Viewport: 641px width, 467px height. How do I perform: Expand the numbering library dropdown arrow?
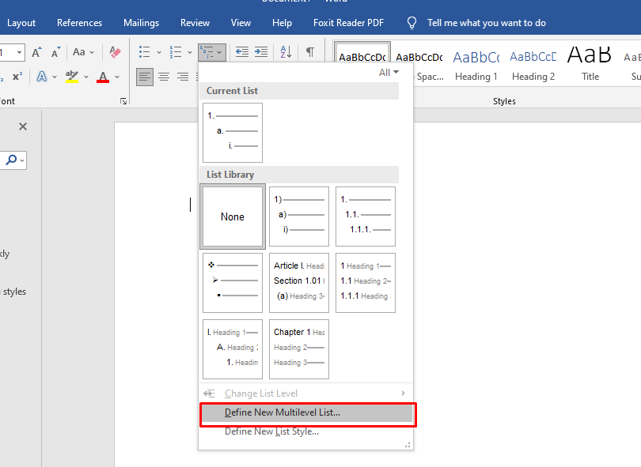coord(190,52)
